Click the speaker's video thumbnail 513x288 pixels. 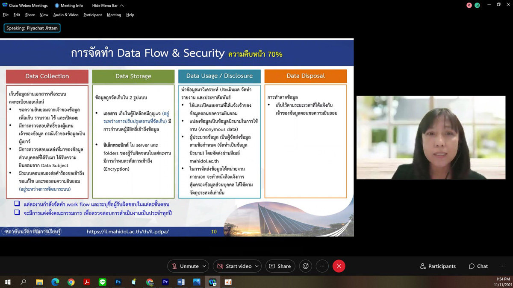[x=431, y=137]
